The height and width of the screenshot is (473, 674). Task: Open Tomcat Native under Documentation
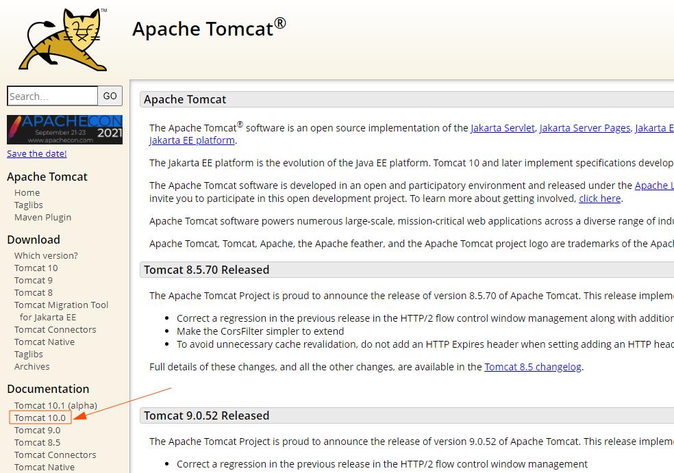(45, 467)
